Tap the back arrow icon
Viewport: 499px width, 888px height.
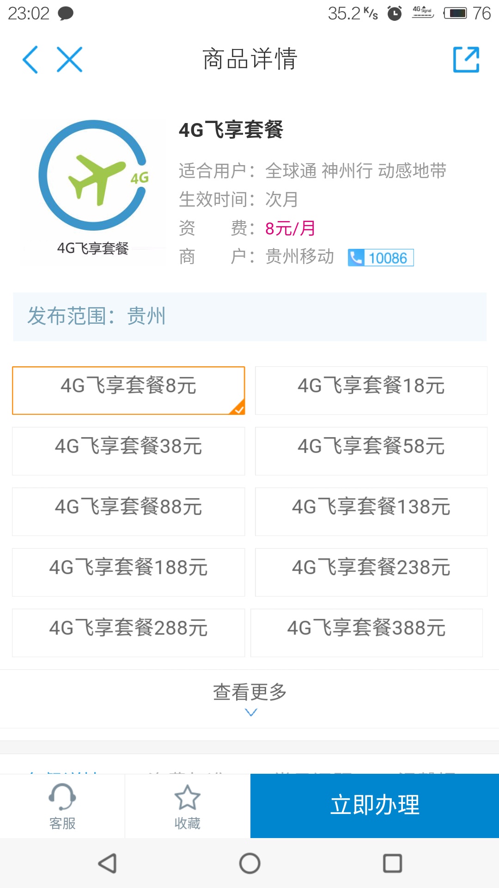click(30, 60)
